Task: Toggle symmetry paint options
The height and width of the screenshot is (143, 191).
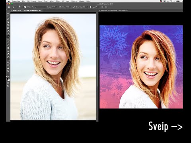Action: pos(106,7)
